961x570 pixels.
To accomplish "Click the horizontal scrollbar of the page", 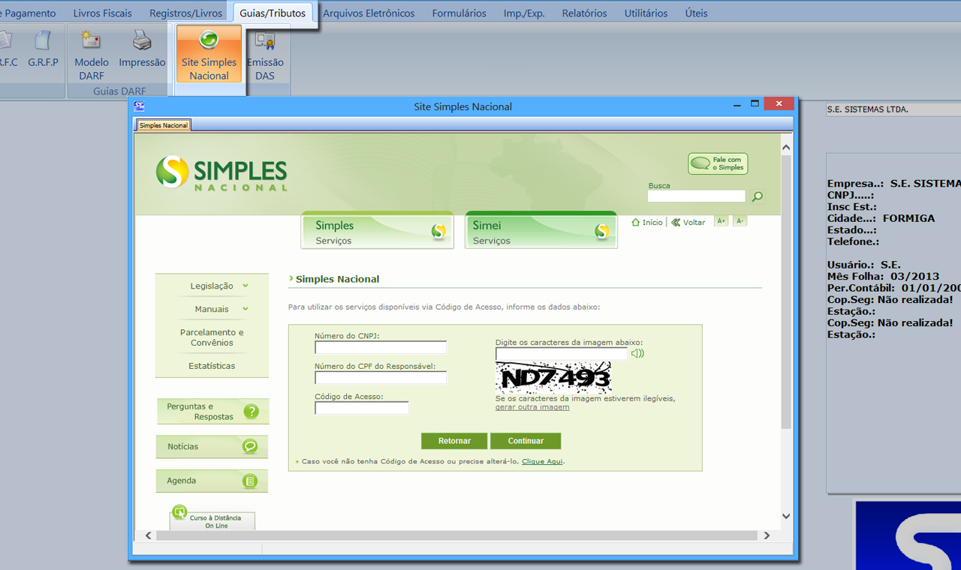I will pyautogui.click(x=450, y=535).
